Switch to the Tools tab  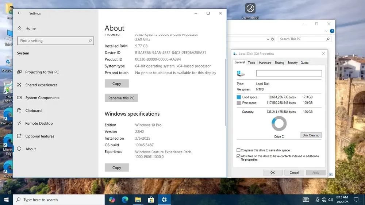click(251, 63)
